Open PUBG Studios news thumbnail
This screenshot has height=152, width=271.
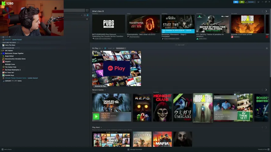pos(109,24)
